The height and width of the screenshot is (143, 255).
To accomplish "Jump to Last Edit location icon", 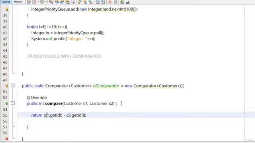I will tap(29, 2).
